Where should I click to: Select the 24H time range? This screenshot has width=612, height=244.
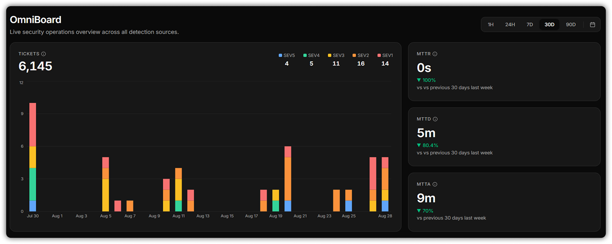(x=510, y=25)
